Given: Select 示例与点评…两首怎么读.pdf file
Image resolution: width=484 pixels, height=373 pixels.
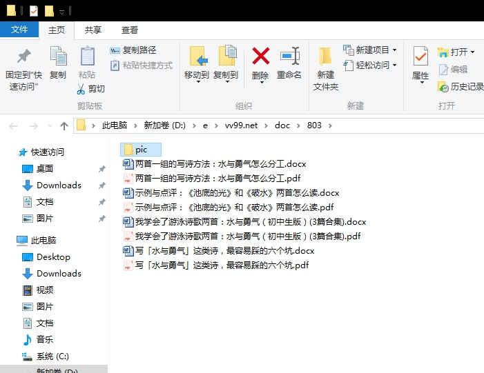Looking at the screenshot, I should 228,208.
